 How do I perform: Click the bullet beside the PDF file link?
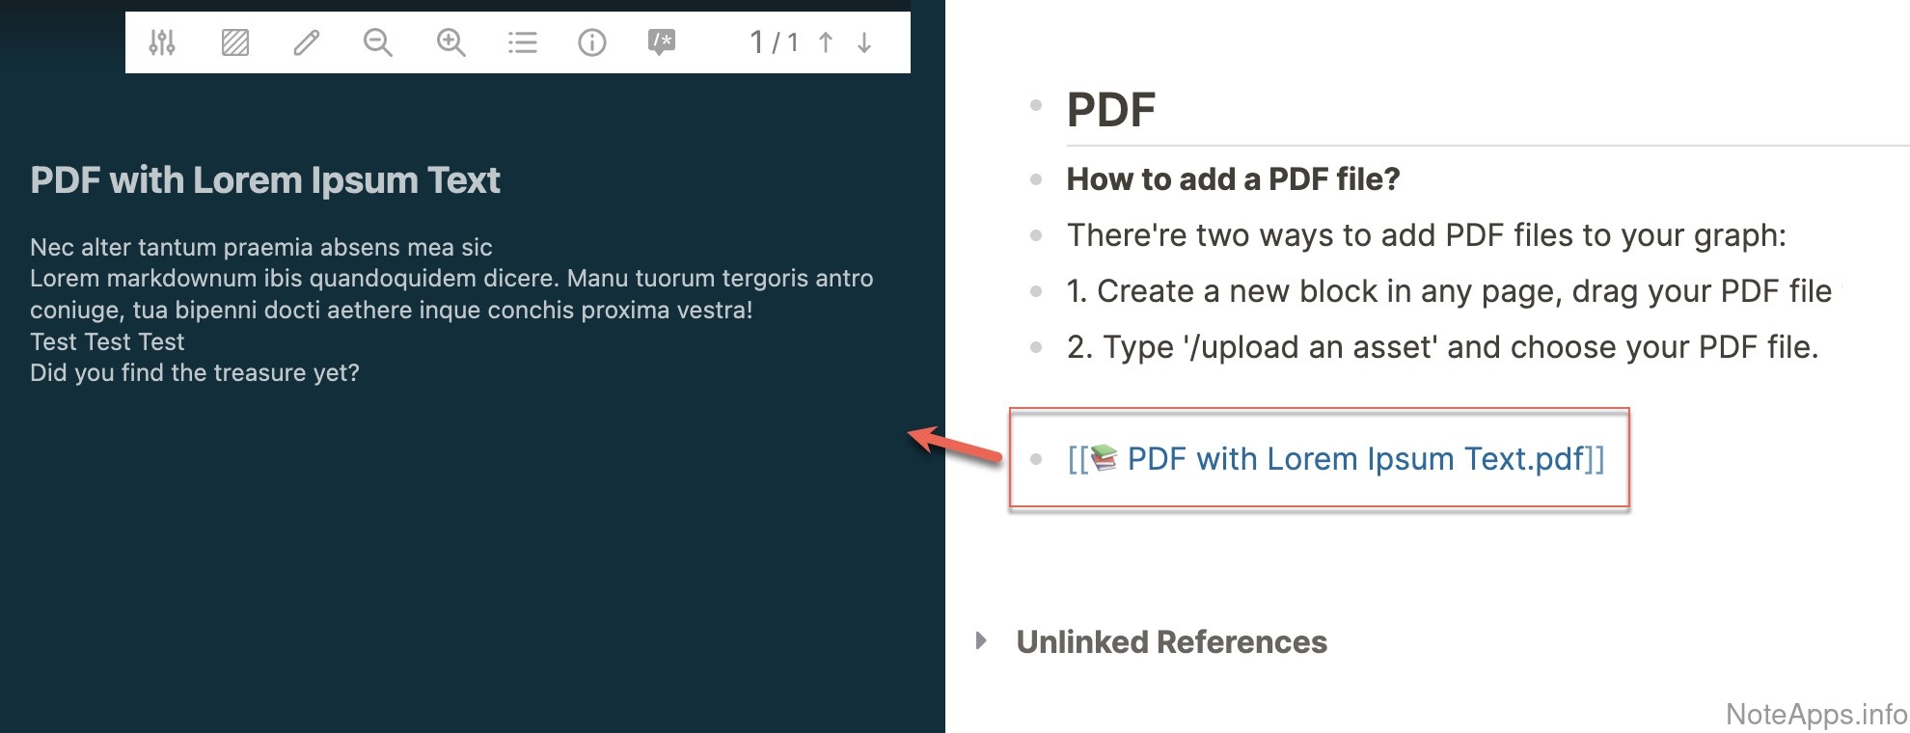point(1036,459)
